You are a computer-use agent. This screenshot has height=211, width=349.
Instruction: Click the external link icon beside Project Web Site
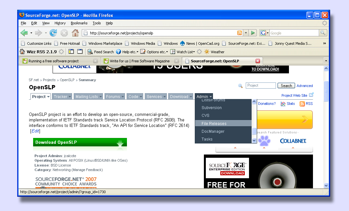click(x=311, y=95)
